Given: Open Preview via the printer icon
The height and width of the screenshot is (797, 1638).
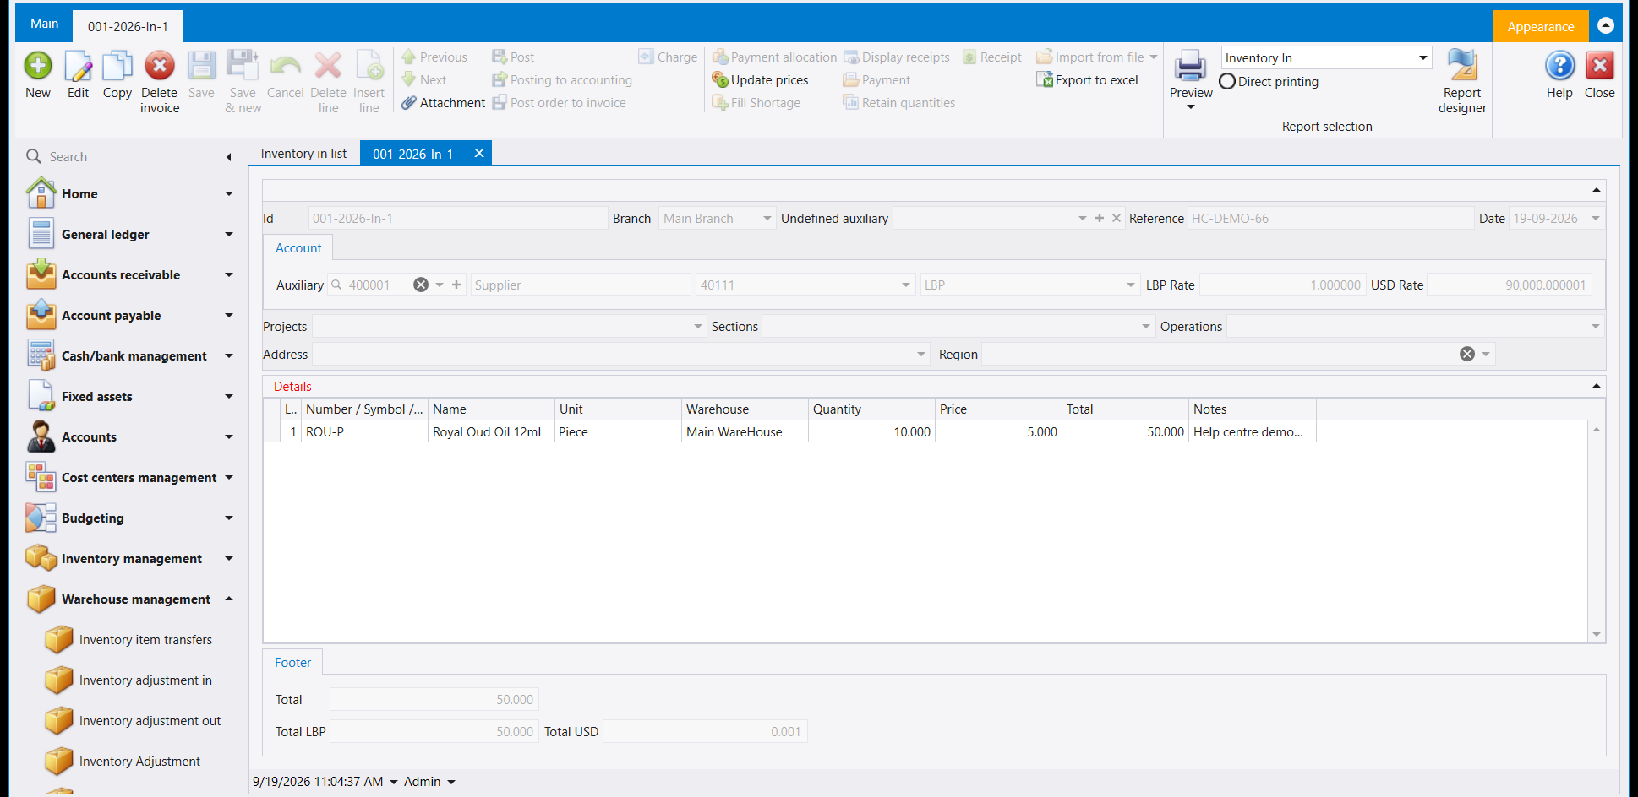Looking at the screenshot, I should [x=1191, y=66].
